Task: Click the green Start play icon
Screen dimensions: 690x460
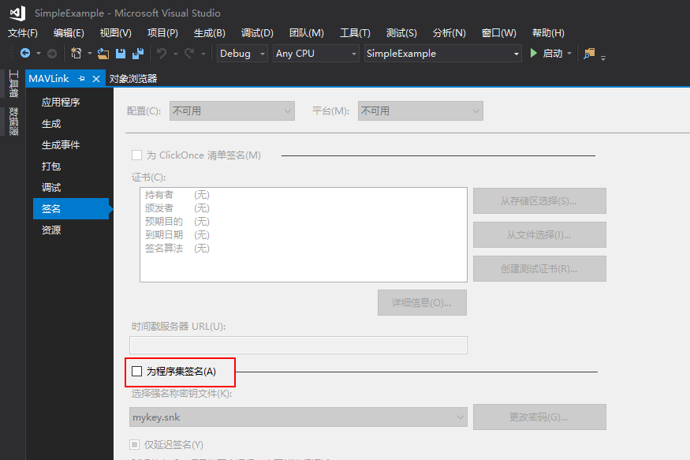Action: click(x=533, y=54)
